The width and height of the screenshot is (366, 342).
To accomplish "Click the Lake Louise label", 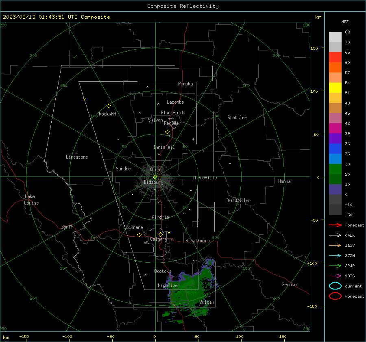I will coord(31,200).
